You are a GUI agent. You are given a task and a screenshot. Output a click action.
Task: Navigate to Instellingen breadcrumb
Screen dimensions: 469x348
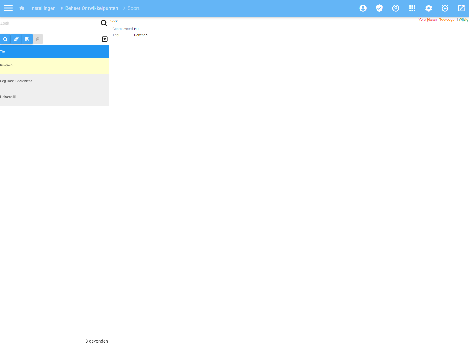coord(43,8)
